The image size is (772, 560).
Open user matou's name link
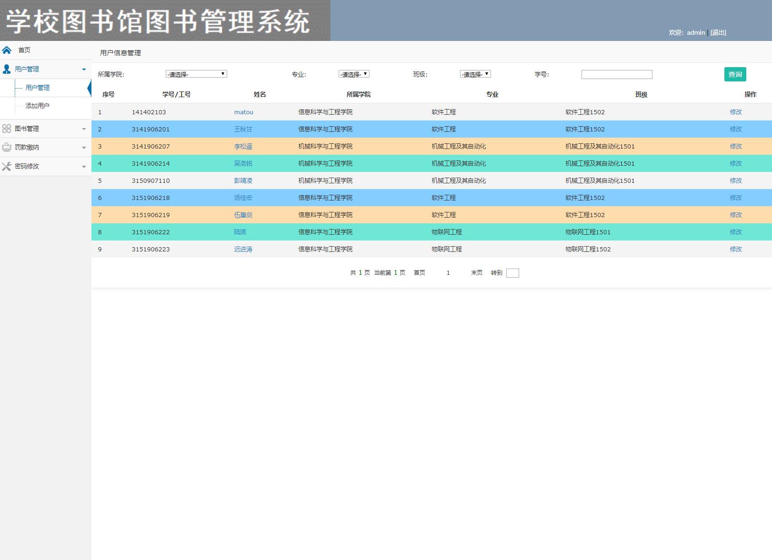tap(243, 112)
